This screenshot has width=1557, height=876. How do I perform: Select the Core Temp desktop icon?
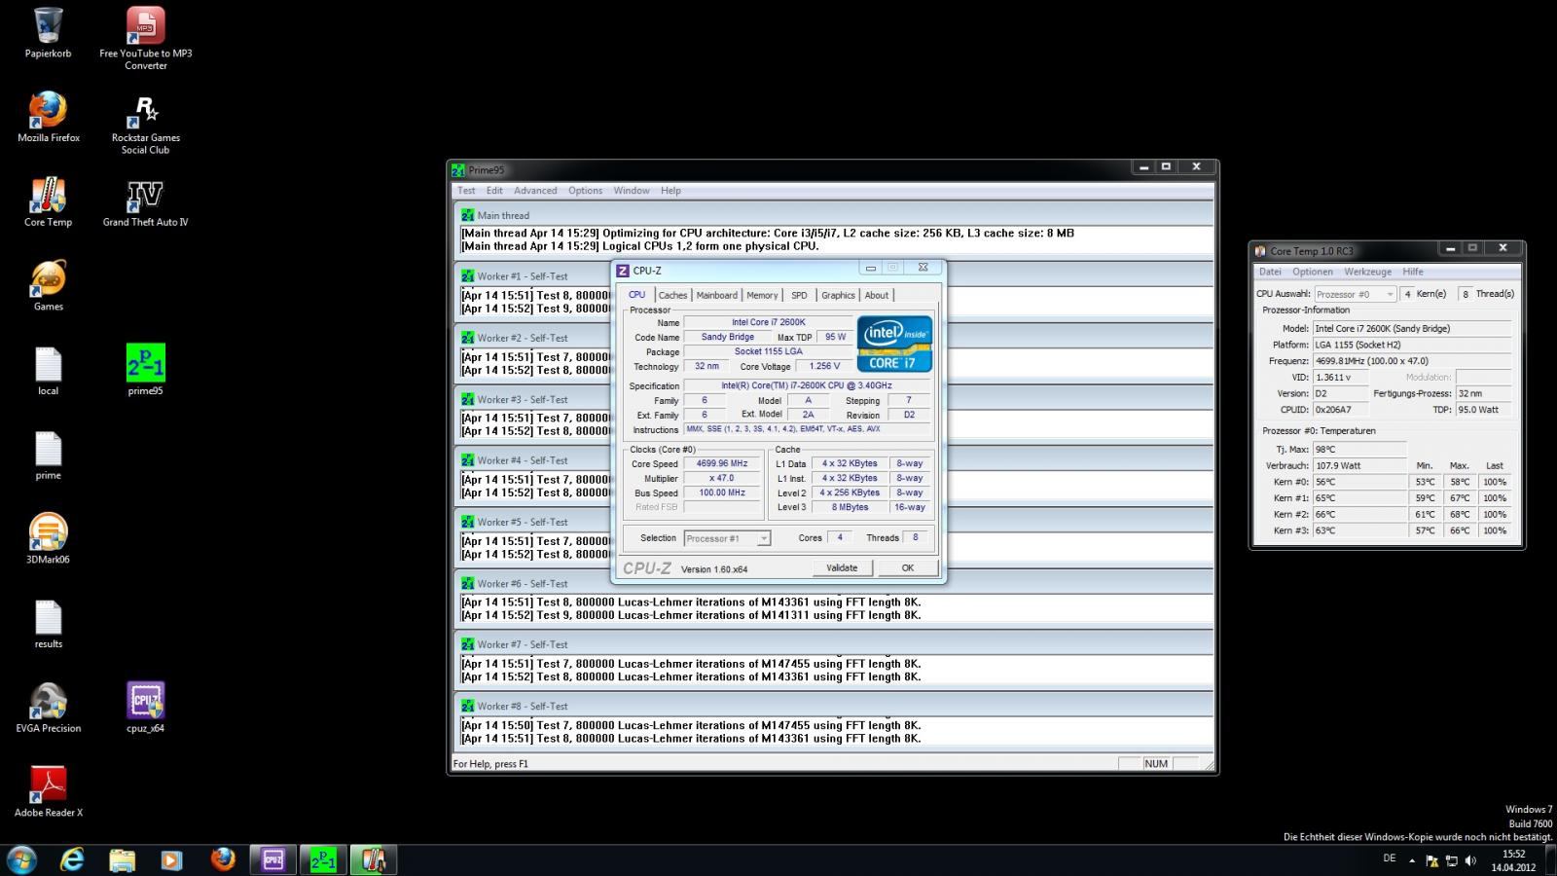[48, 202]
